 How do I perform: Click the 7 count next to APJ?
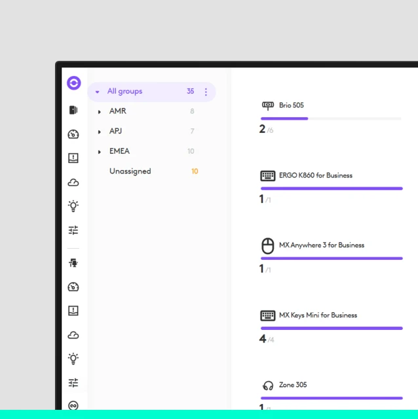click(x=192, y=131)
